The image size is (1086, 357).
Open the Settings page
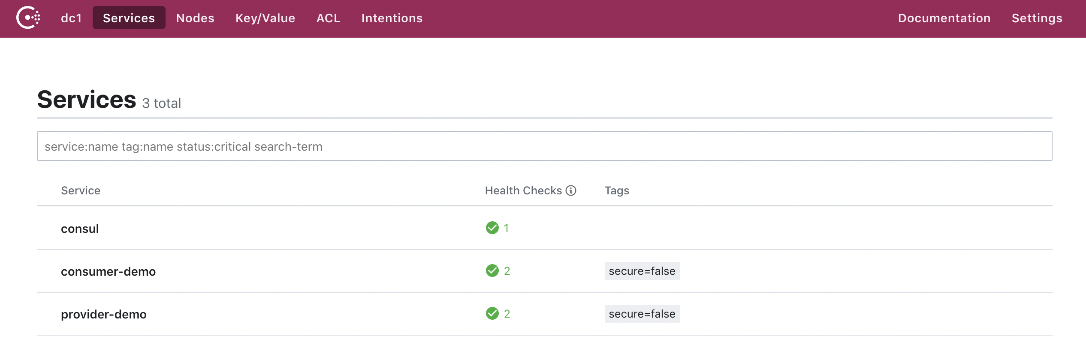coord(1037,18)
